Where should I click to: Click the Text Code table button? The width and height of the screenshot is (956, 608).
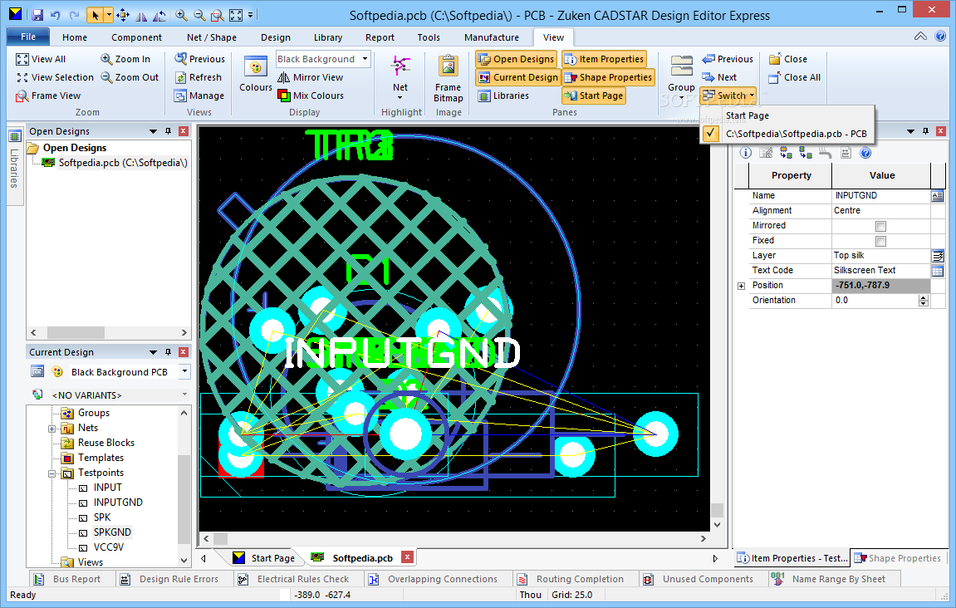tap(937, 271)
